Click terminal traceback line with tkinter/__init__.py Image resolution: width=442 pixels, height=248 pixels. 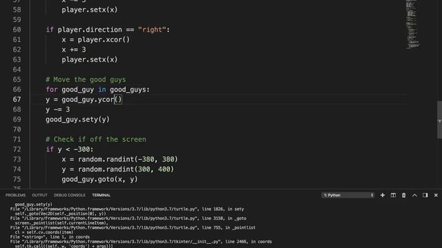(141, 242)
